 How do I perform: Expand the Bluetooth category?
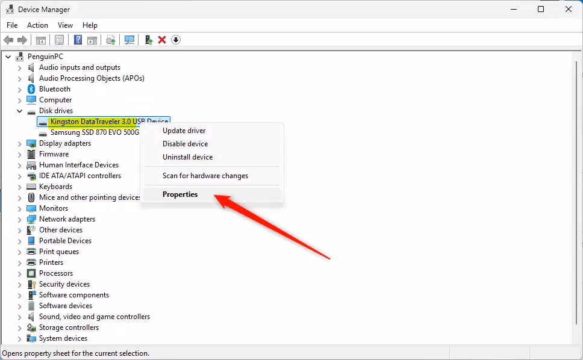[19, 89]
